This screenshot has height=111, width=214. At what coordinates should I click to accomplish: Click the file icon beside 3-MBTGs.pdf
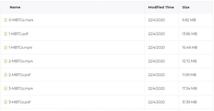click(6, 102)
